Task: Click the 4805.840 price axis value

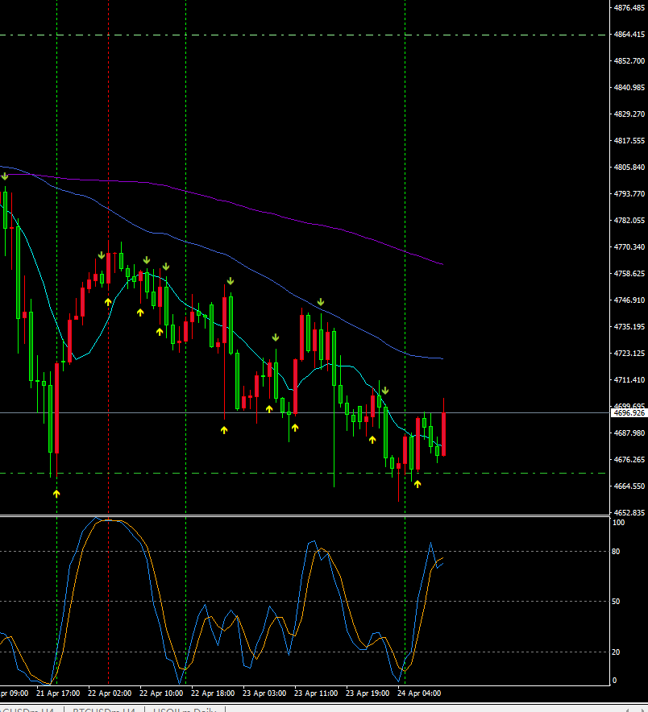Action: [629, 167]
